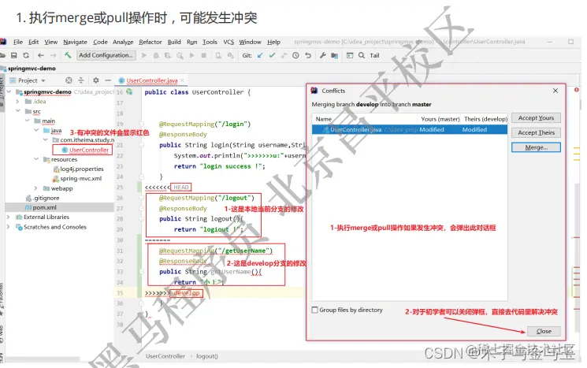The image size is (587, 368).
Task: Click Collapse All icon in Project panel
Action: 81,80
